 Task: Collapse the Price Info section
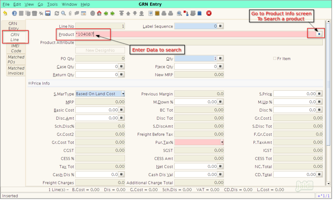coord(30,83)
